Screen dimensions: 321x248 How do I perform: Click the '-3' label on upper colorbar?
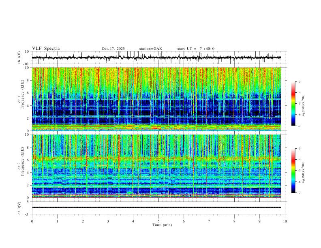click(299, 81)
